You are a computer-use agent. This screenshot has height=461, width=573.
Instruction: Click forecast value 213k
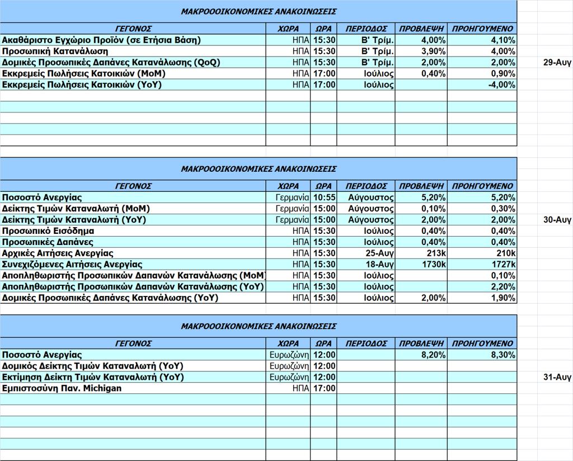click(421, 253)
